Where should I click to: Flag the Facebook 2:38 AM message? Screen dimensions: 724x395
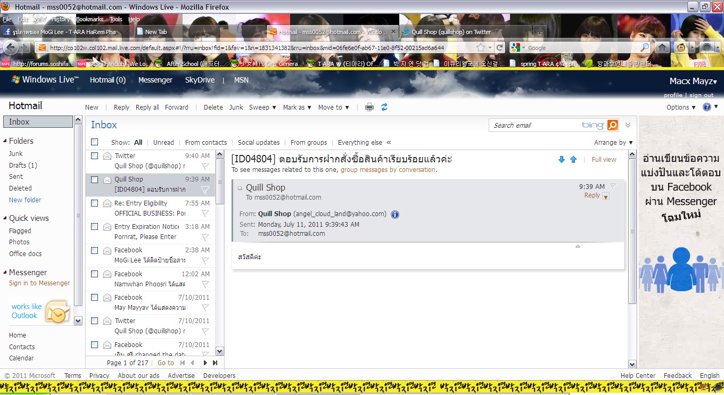point(205,260)
